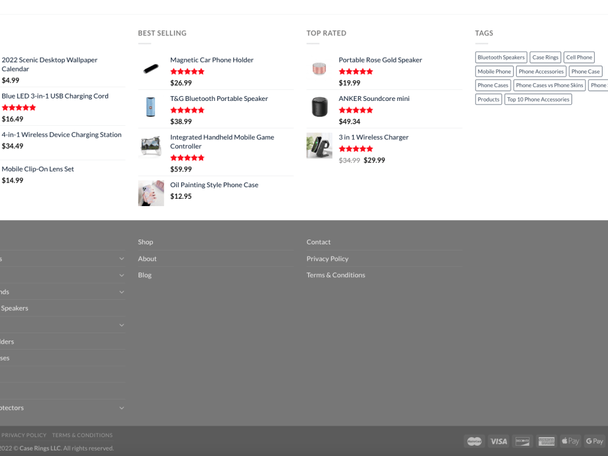Click the Discover payment icon
This screenshot has width=608, height=456.
(x=522, y=441)
